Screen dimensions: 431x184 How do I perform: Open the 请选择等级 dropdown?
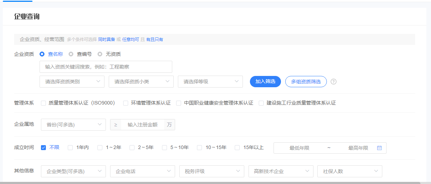point(210,82)
